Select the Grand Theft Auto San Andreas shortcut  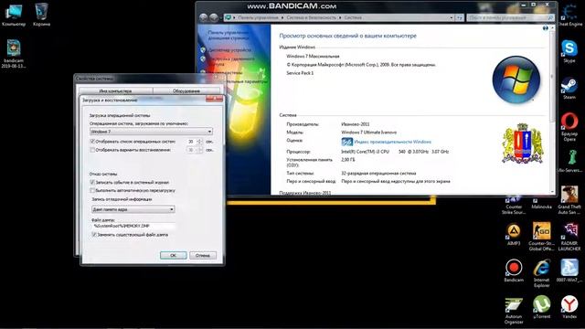[569, 200]
